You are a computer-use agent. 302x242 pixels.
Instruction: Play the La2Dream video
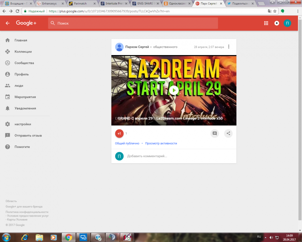click(174, 90)
